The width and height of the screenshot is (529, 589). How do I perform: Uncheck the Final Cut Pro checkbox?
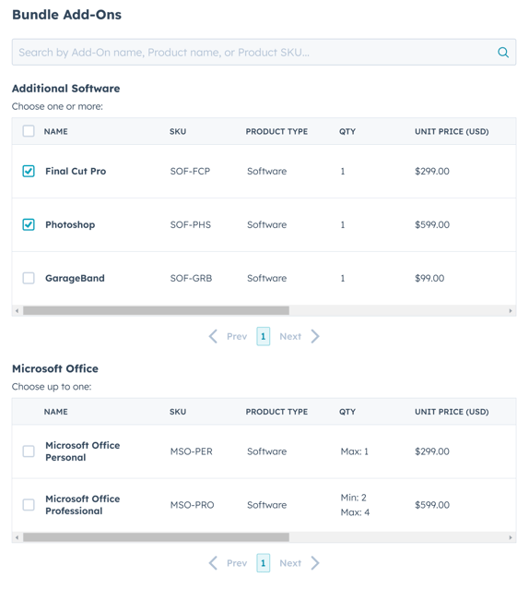[29, 172]
